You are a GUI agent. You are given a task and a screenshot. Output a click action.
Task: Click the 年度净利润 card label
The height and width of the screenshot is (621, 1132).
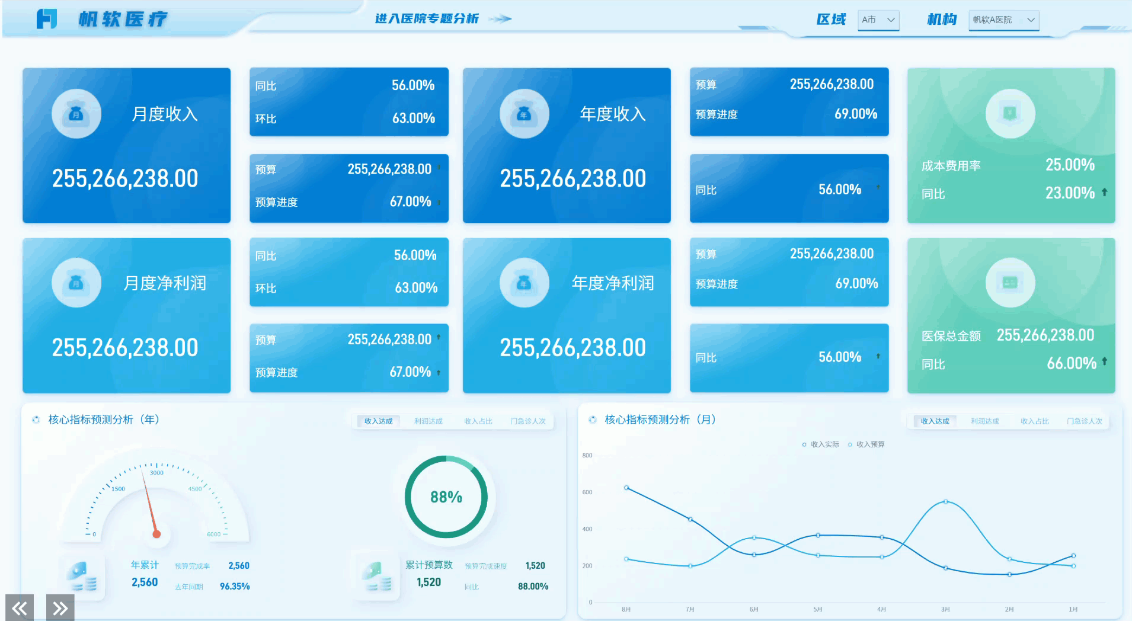(613, 283)
